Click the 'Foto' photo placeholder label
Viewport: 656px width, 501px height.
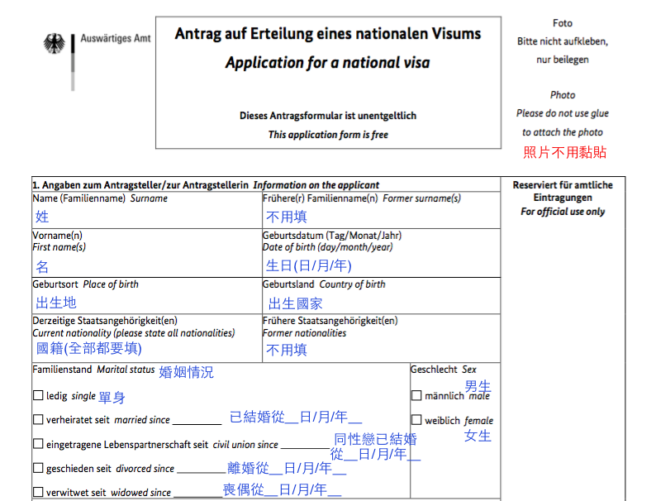tap(563, 23)
